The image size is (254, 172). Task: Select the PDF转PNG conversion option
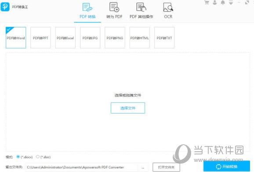tap(115, 37)
